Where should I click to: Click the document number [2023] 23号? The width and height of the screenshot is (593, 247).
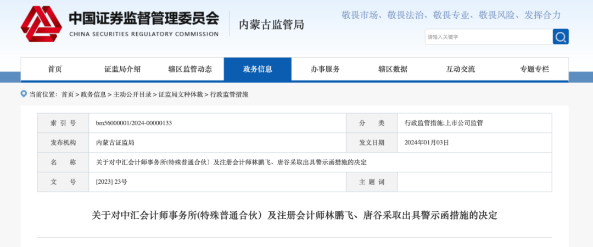tap(111, 182)
